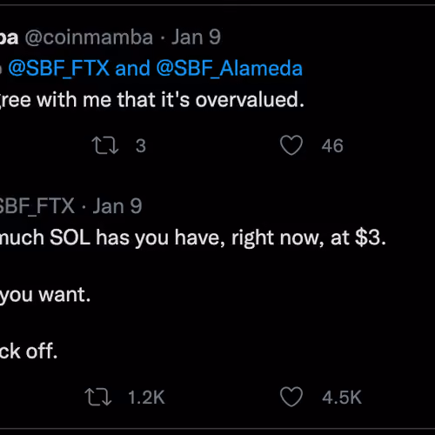The image size is (435, 435).
Task: Open the @SBF_Alameda mention link
Action: (229, 69)
